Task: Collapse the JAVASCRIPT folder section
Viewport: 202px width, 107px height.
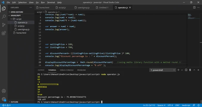Action: 15,15
